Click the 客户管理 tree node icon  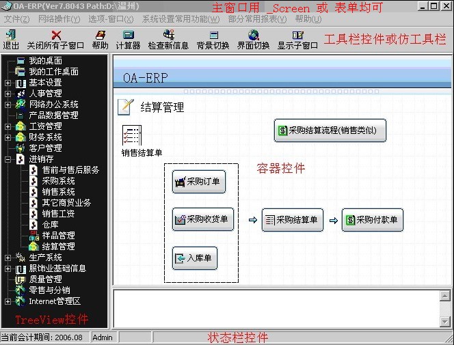[21, 148]
